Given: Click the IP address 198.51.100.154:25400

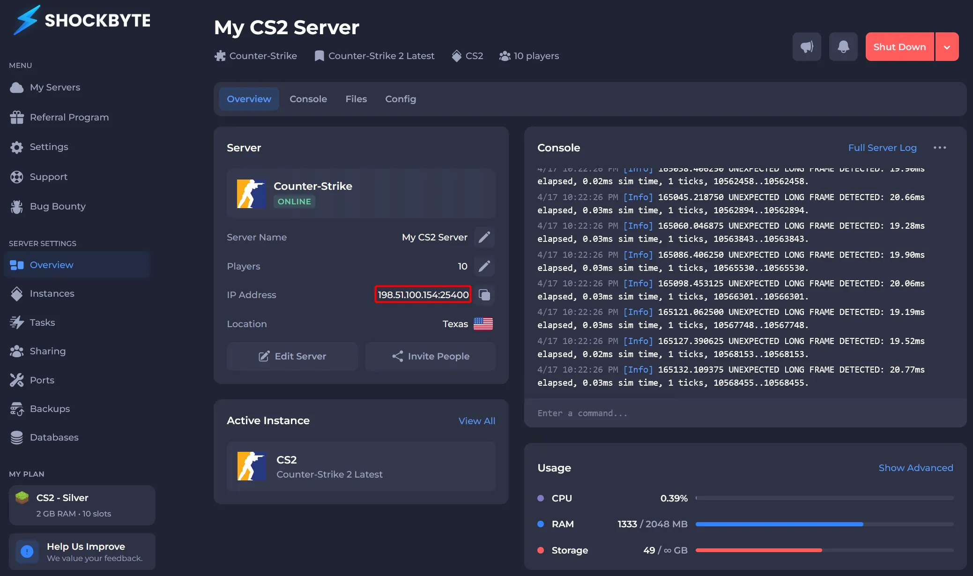Looking at the screenshot, I should coord(423,295).
